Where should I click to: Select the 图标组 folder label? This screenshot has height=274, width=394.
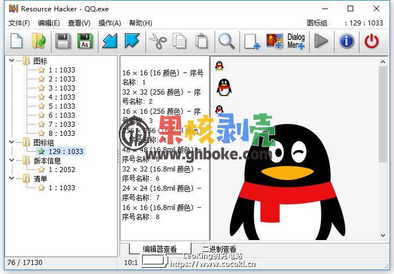pos(44,143)
